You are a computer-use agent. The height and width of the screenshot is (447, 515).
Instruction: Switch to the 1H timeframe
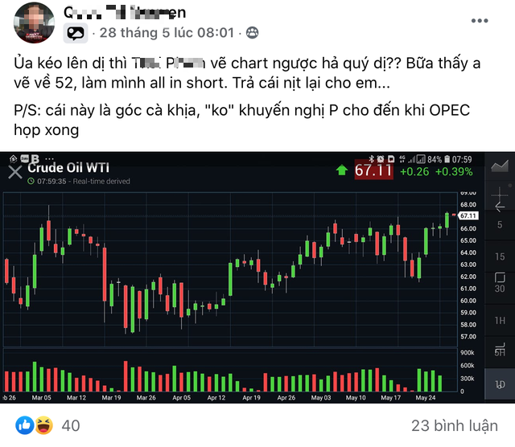(500, 320)
